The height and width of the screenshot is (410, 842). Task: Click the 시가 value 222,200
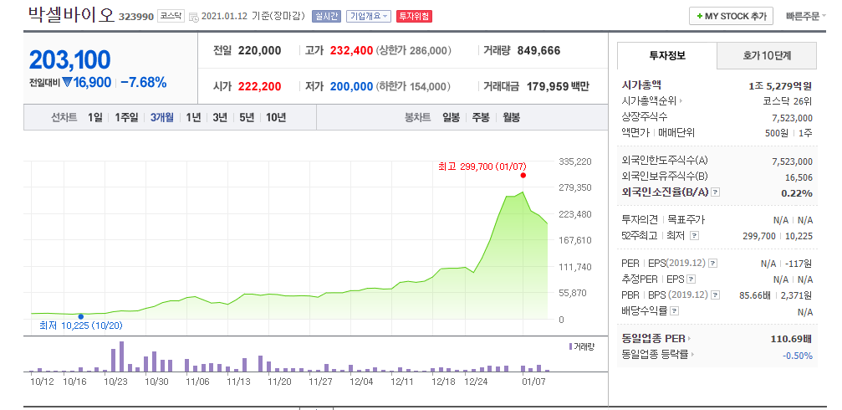click(x=259, y=86)
